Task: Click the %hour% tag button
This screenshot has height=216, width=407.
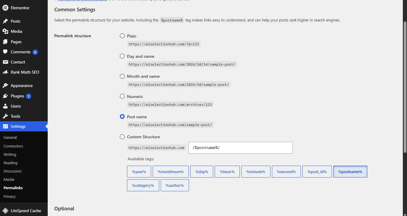Action: (x=227, y=172)
